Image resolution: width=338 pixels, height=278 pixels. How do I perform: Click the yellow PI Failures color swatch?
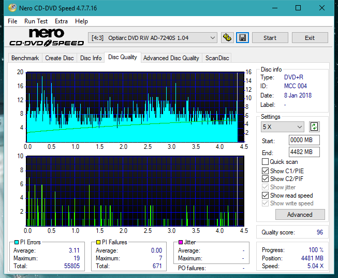98,242
